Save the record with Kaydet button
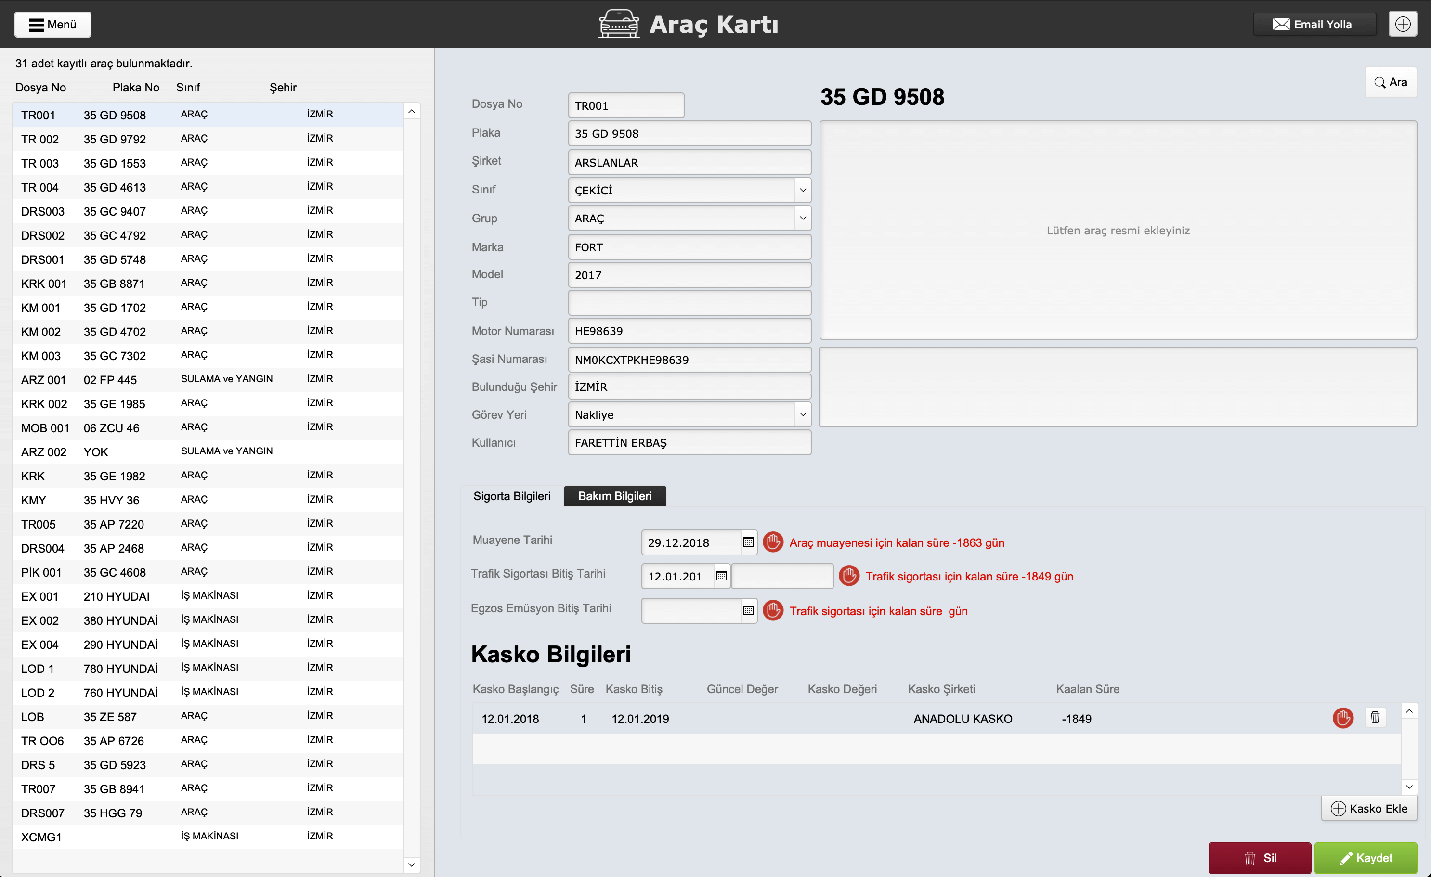Viewport: 1431px width, 877px height. [x=1366, y=858]
